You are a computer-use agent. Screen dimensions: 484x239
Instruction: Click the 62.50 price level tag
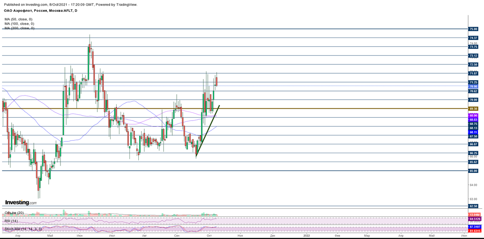coord(473,206)
